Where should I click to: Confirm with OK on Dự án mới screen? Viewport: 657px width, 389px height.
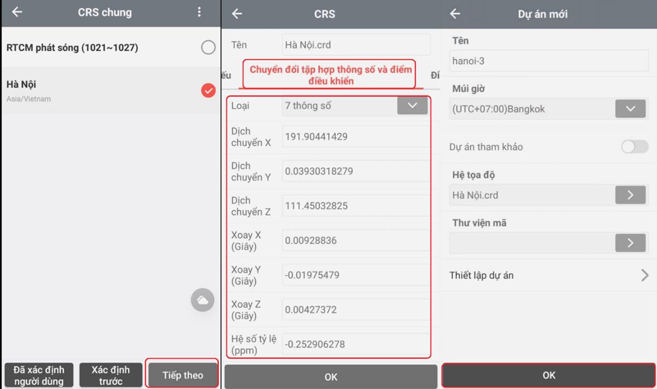coord(549,375)
